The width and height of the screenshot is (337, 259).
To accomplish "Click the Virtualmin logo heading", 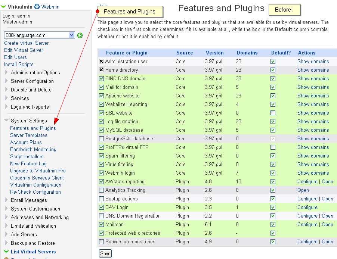I will (x=20, y=7).
